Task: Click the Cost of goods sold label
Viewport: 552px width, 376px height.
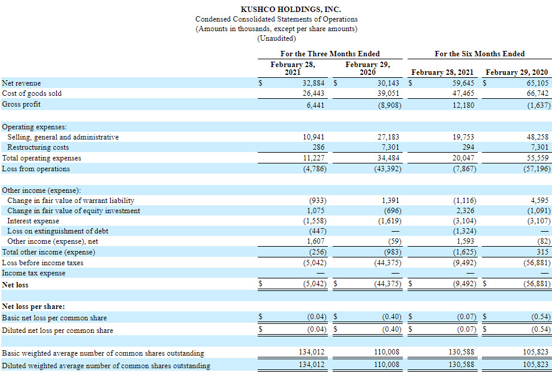Action: pos(32,93)
